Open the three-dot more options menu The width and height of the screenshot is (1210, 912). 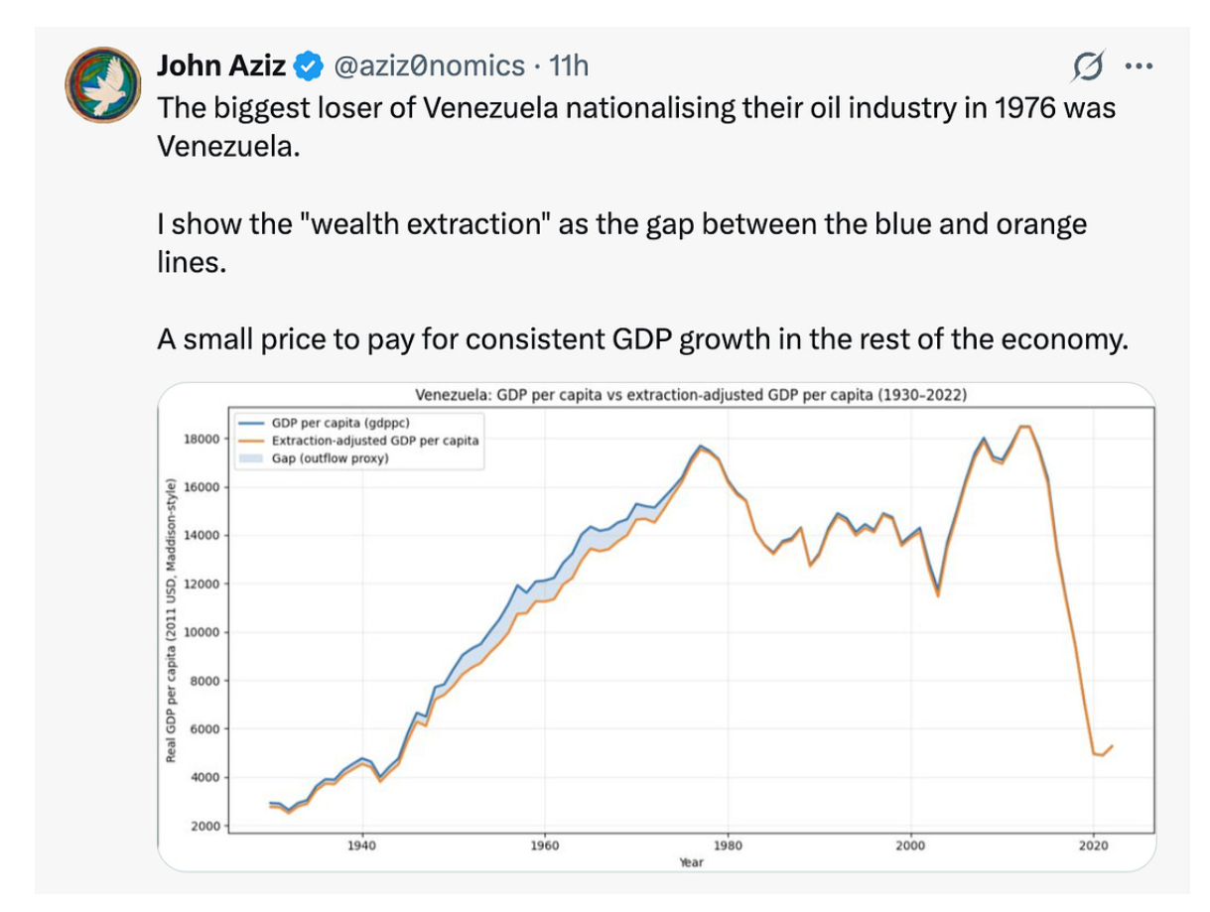[1137, 67]
